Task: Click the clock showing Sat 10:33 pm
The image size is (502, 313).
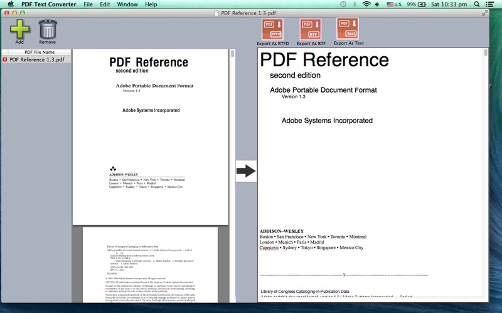Action: (449, 4)
